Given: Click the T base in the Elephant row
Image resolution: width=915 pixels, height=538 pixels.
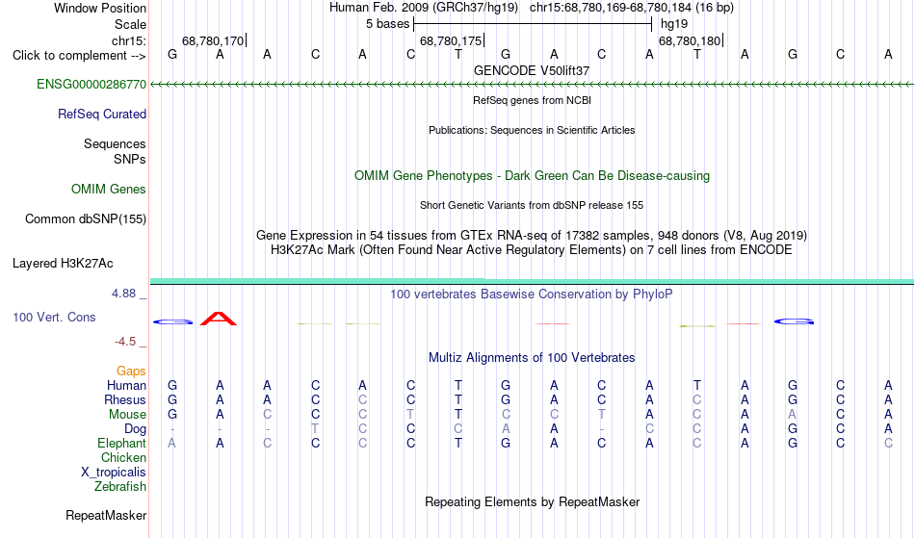Looking at the screenshot, I should 458,444.
